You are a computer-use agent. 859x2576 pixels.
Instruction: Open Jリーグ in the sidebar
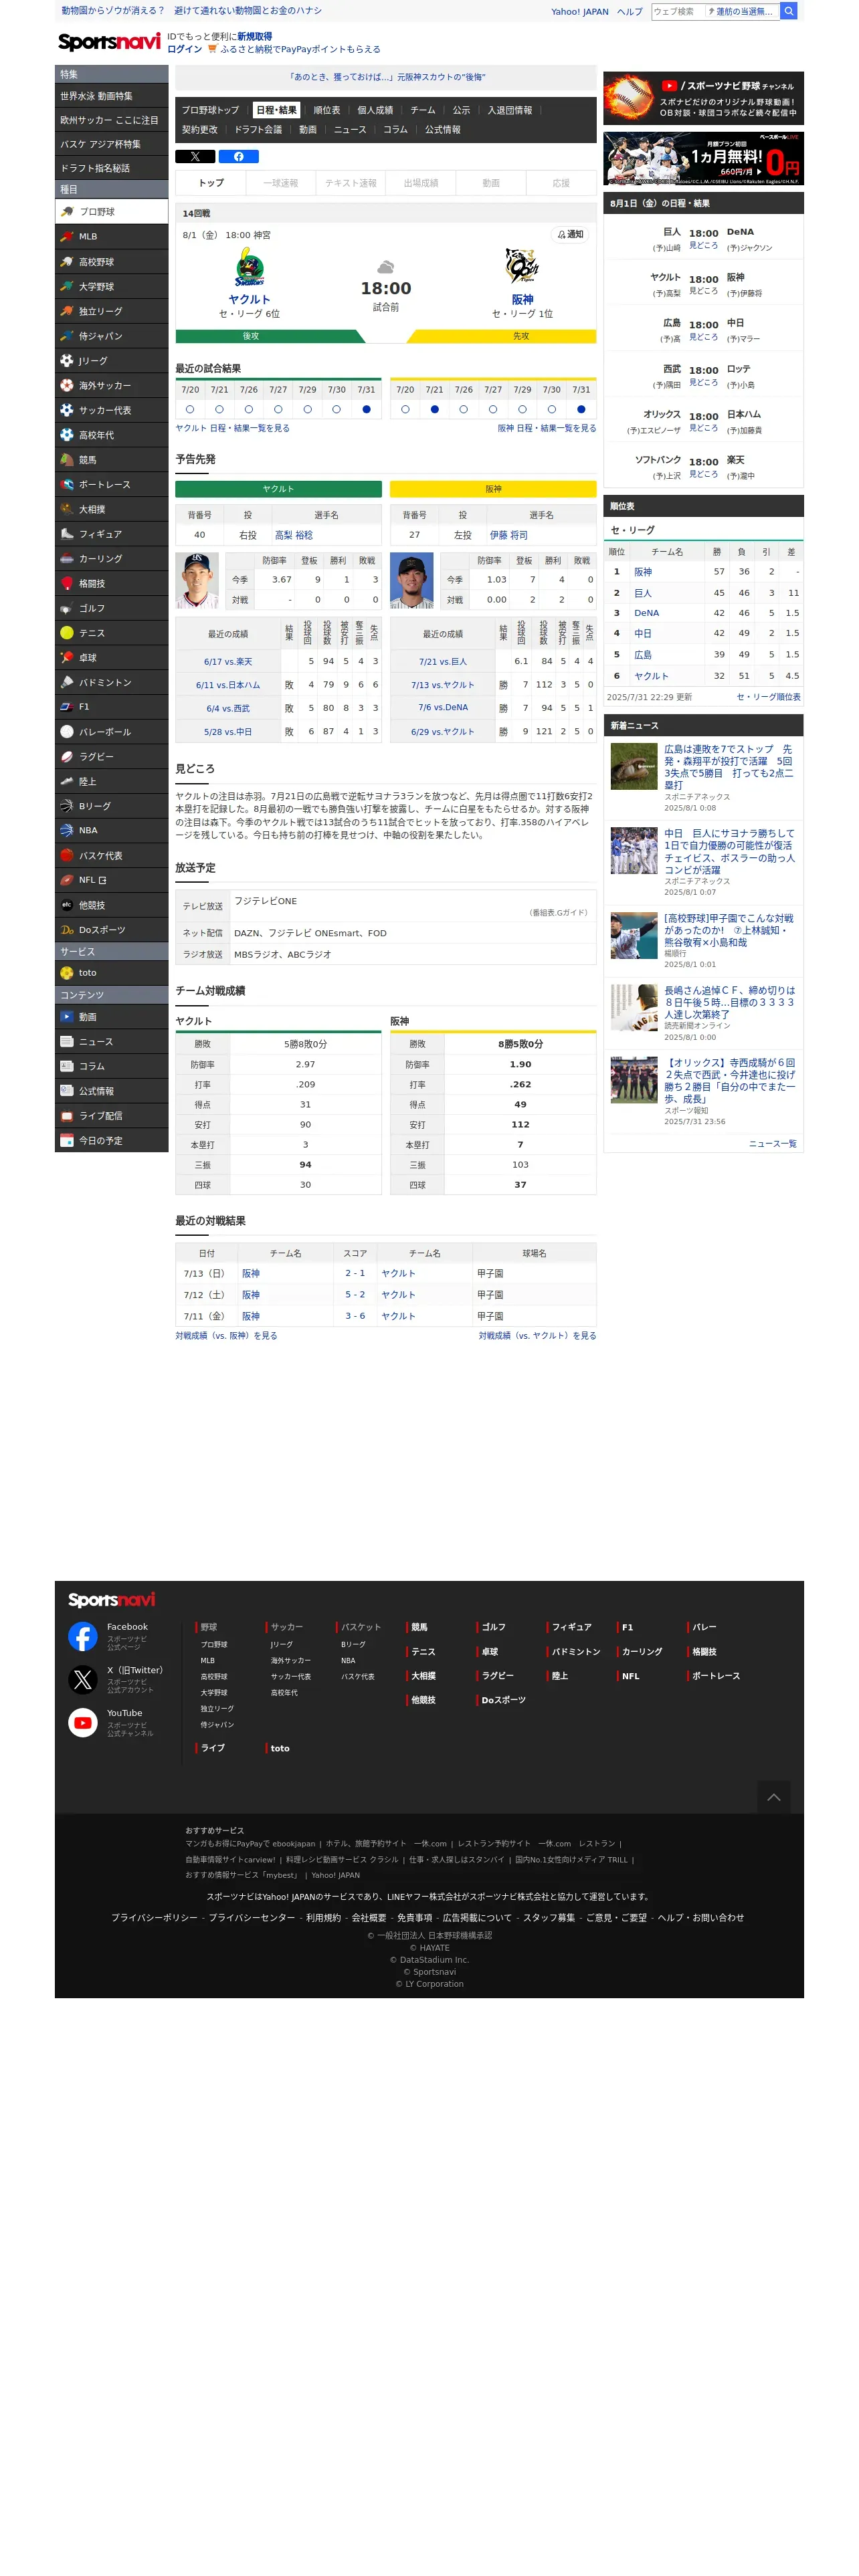[x=111, y=361]
